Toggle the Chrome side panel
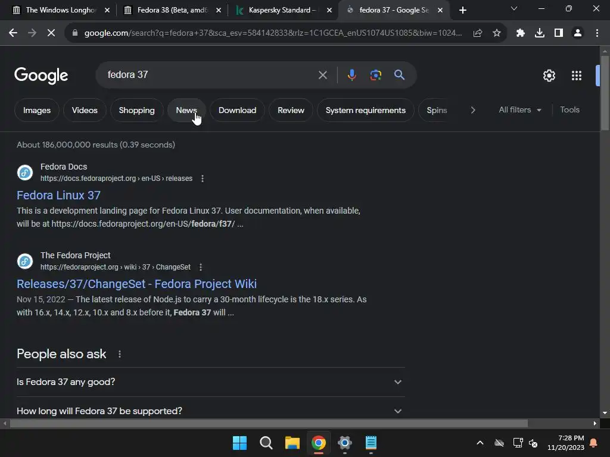The width and height of the screenshot is (610, 457). tap(559, 33)
